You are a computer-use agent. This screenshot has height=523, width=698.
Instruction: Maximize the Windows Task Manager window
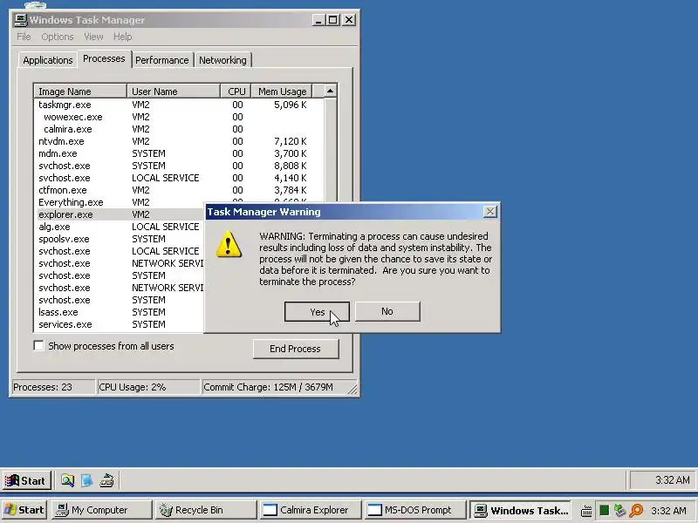click(x=332, y=20)
